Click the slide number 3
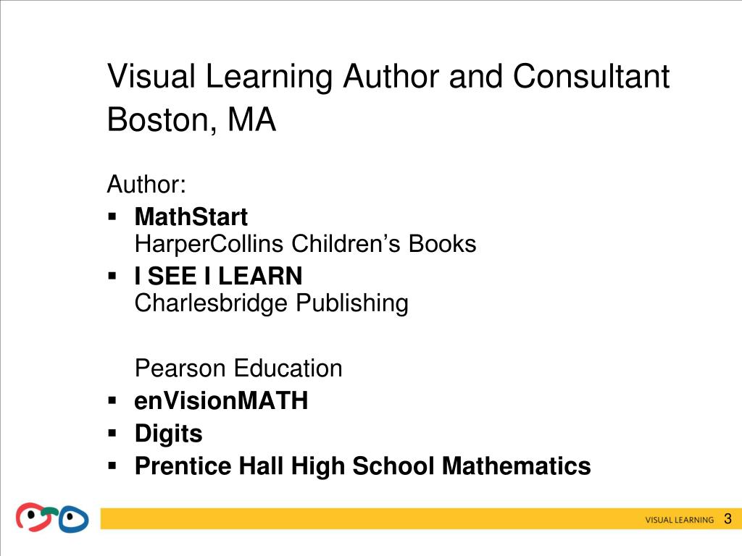The height and width of the screenshot is (556, 742). point(728,518)
